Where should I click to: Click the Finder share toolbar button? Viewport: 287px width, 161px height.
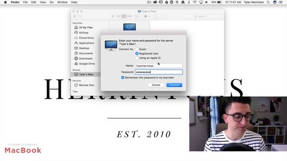coord(156,16)
